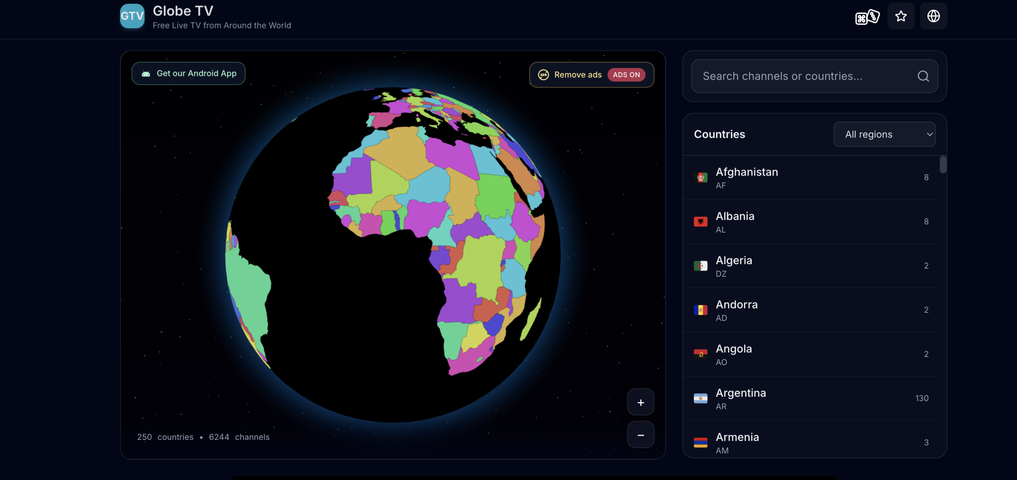Click the Globe TV title link
The width and height of the screenshot is (1017, 480).
(183, 11)
